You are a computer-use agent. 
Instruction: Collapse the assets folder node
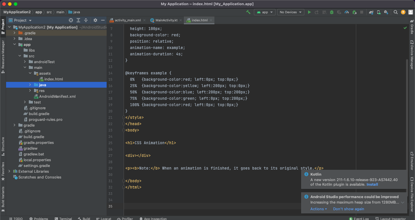(x=30, y=73)
